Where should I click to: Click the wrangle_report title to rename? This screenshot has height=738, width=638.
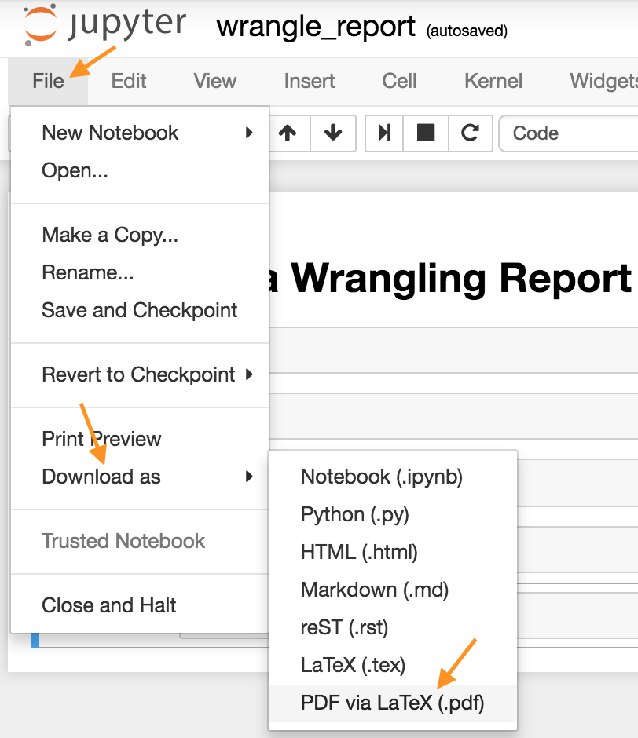point(314,26)
